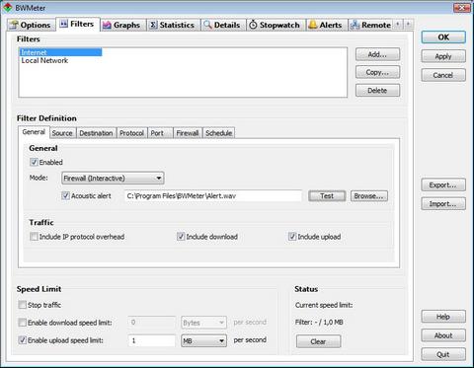This screenshot has width=474, height=368.
Task: Click the Apply button
Action: [443, 56]
